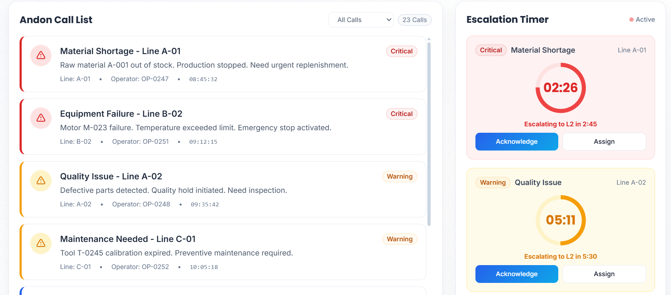Click Maintenance Needed warning triangle icon

[41, 243]
